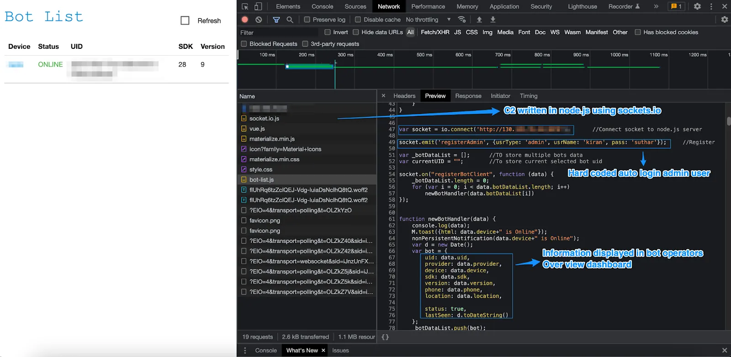This screenshot has width=731, height=357.
Task: Switch to the Response tab
Action: click(x=468, y=96)
